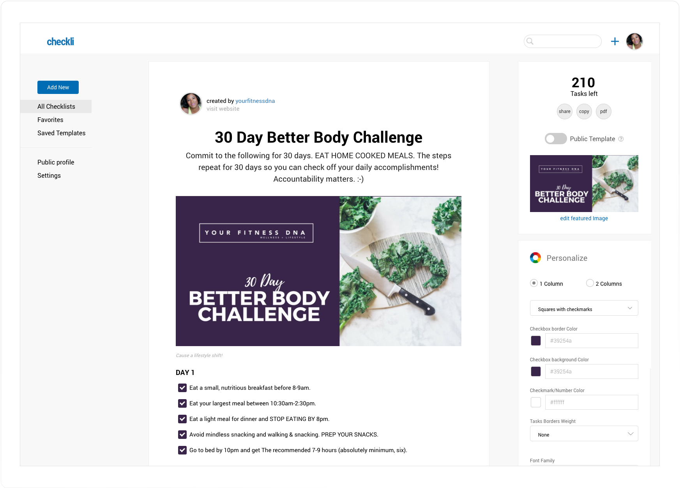Click the Checkbox border Color swatch
This screenshot has width=682, height=488.
click(536, 341)
